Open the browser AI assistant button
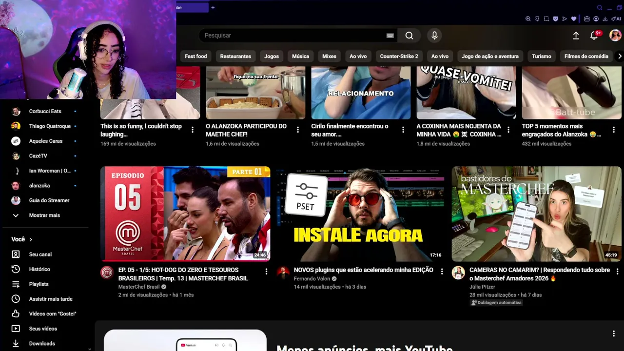 [x=615, y=19]
